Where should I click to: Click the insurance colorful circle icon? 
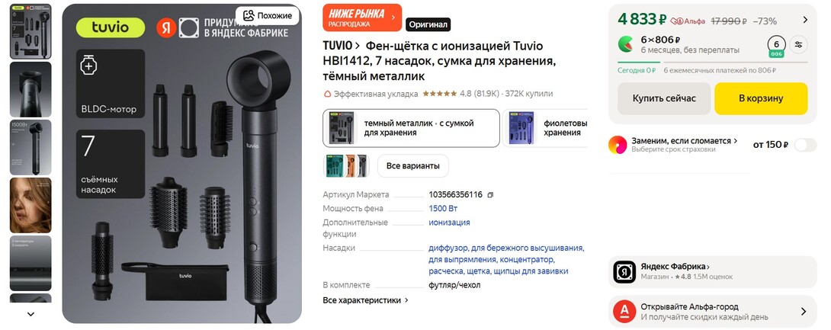point(618,145)
